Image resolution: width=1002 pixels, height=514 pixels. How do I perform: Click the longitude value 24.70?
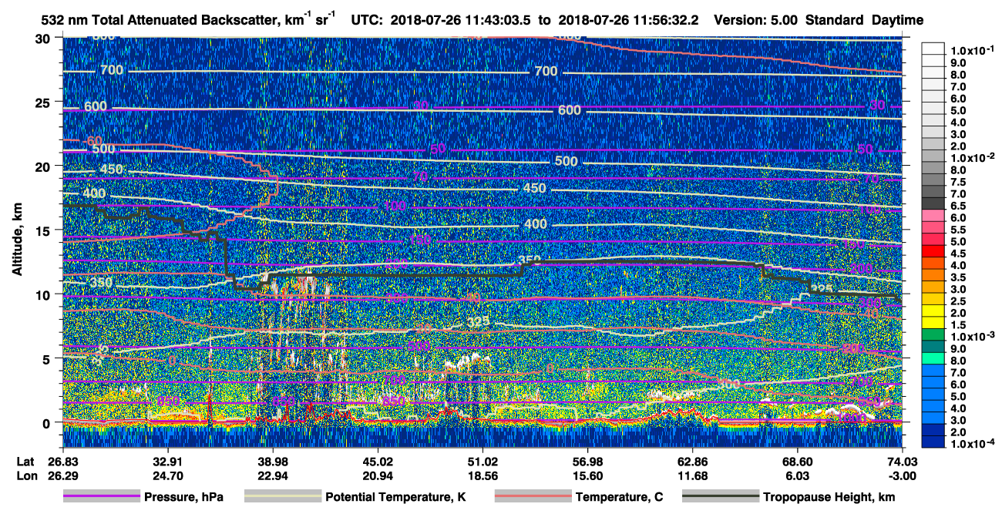pyautogui.click(x=167, y=476)
